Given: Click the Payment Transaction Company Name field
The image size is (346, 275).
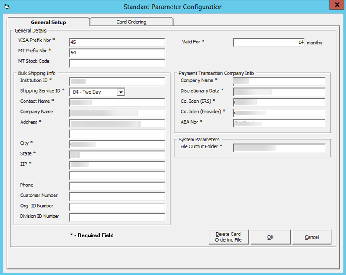Looking at the screenshot, I should (279, 81).
